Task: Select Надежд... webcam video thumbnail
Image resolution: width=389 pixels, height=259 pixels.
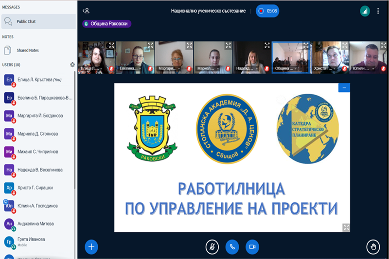Action: pos(252,57)
